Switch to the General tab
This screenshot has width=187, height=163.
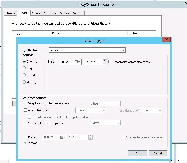(x=10, y=13)
